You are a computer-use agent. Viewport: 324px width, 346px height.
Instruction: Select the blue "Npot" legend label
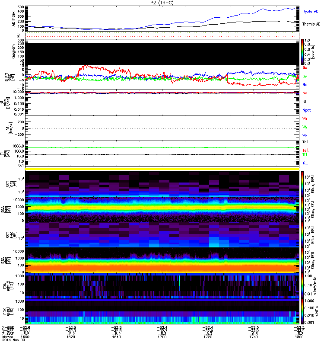pos(307,110)
